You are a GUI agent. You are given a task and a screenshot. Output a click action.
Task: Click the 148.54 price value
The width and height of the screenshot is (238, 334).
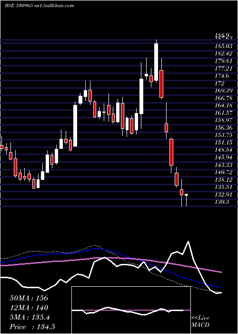pos(223,150)
